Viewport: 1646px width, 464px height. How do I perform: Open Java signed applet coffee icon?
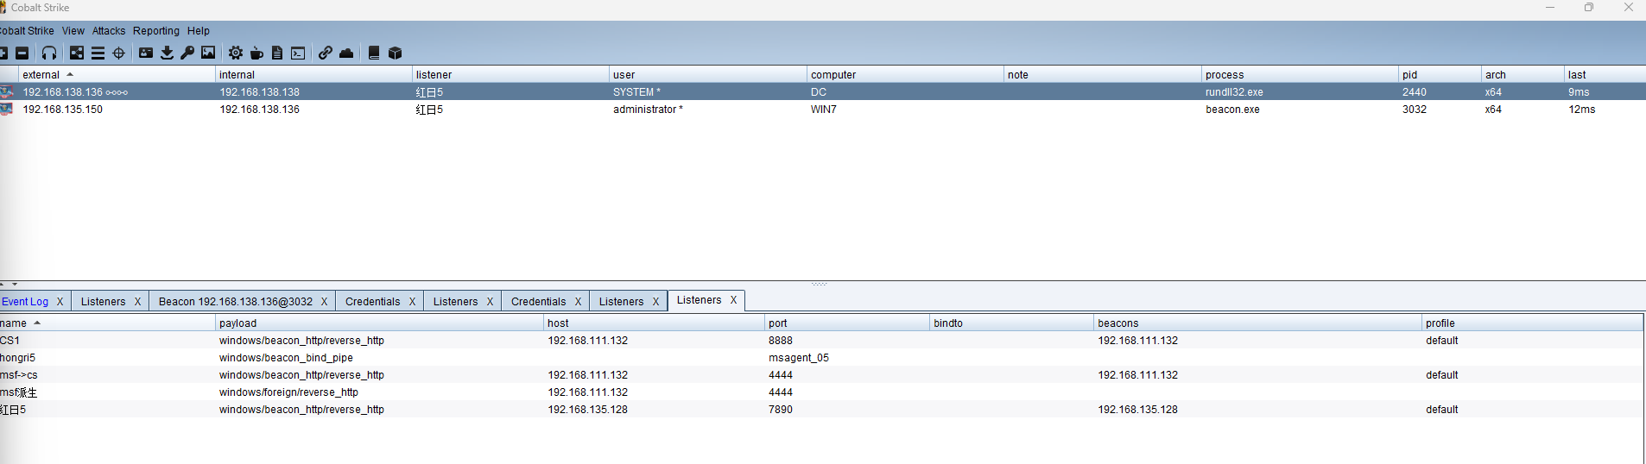(256, 53)
